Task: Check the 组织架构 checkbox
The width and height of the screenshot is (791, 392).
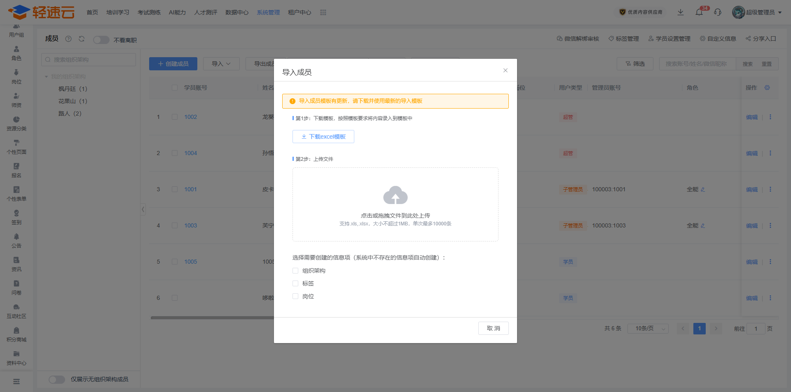Action: pyautogui.click(x=295, y=271)
